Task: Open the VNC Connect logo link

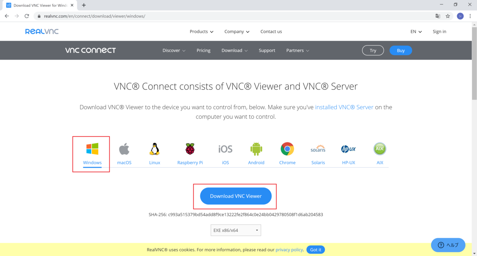Action: click(91, 50)
